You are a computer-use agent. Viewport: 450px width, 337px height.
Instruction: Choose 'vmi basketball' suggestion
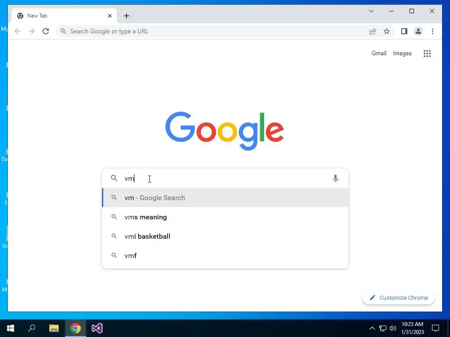[225, 236]
